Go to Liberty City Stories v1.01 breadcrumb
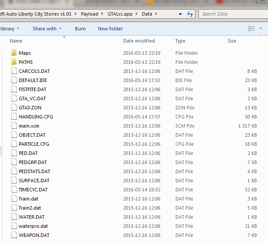This screenshot has width=268, height=243. 36,14
